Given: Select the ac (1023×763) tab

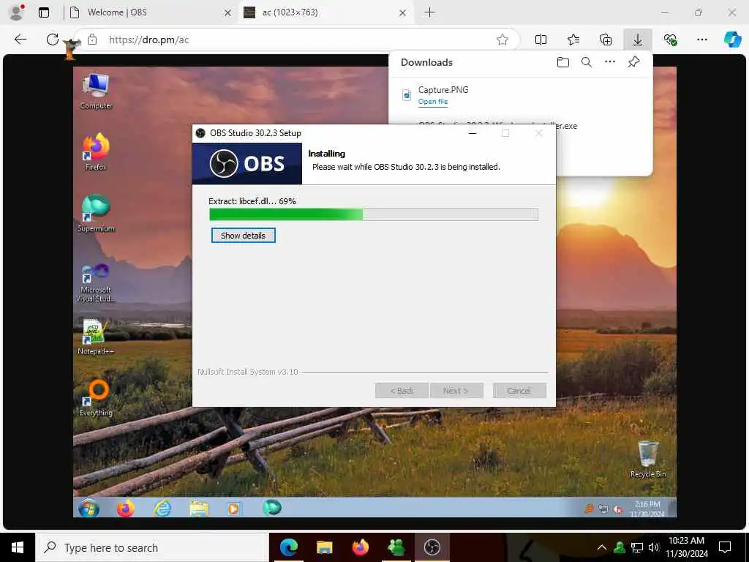Looking at the screenshot, I should coord(325,12).
